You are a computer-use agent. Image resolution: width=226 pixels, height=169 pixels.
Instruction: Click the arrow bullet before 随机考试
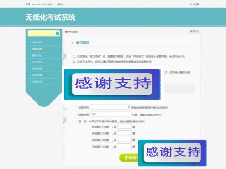(30, 56)
